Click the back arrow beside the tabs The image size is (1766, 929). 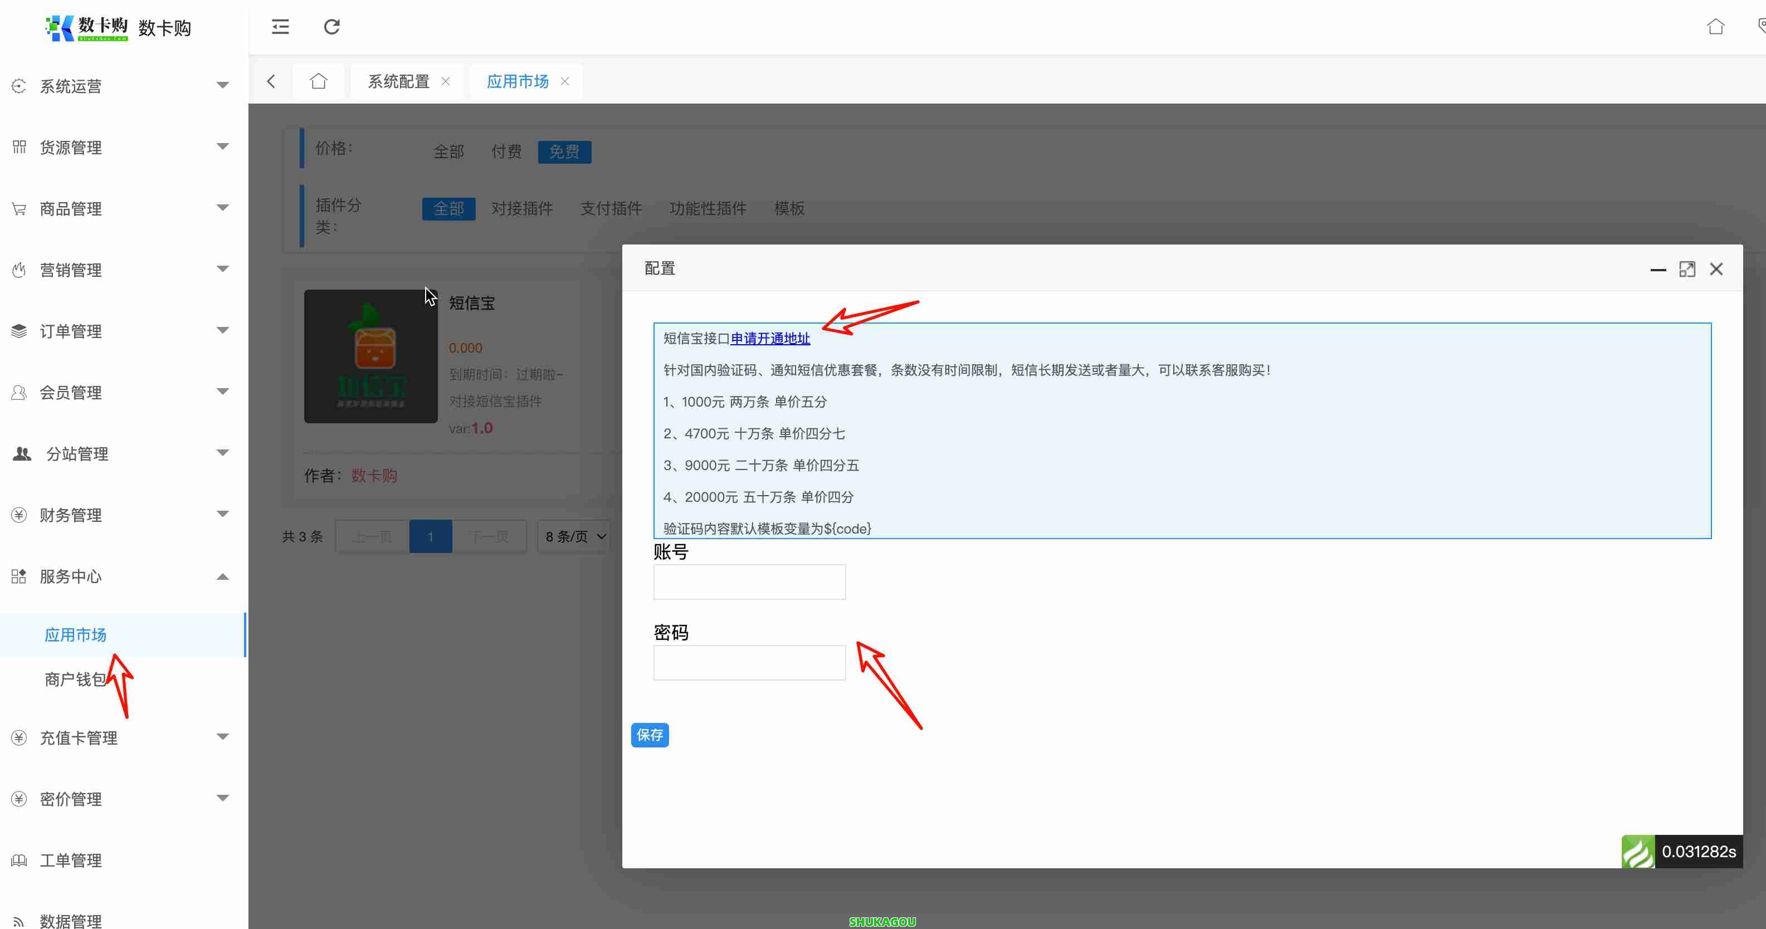(x=271, y=81)
